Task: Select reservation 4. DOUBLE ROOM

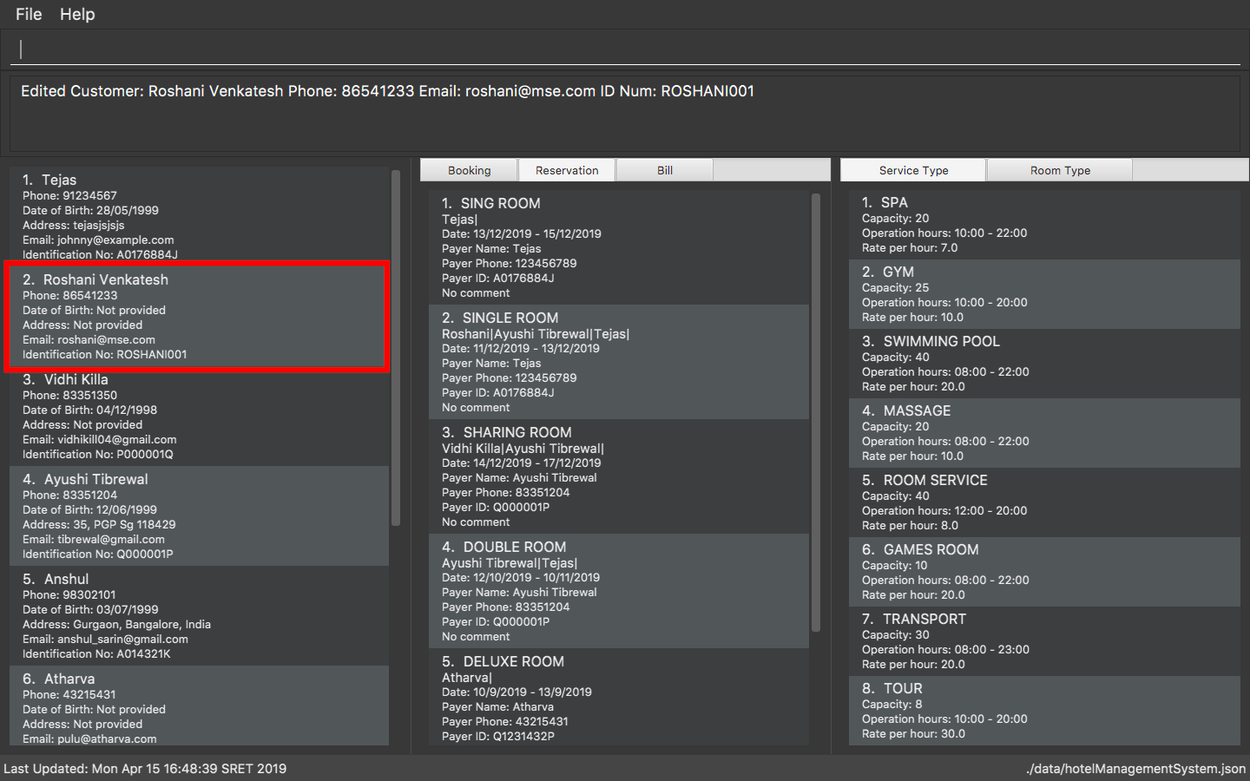Action: click(619, 591)
